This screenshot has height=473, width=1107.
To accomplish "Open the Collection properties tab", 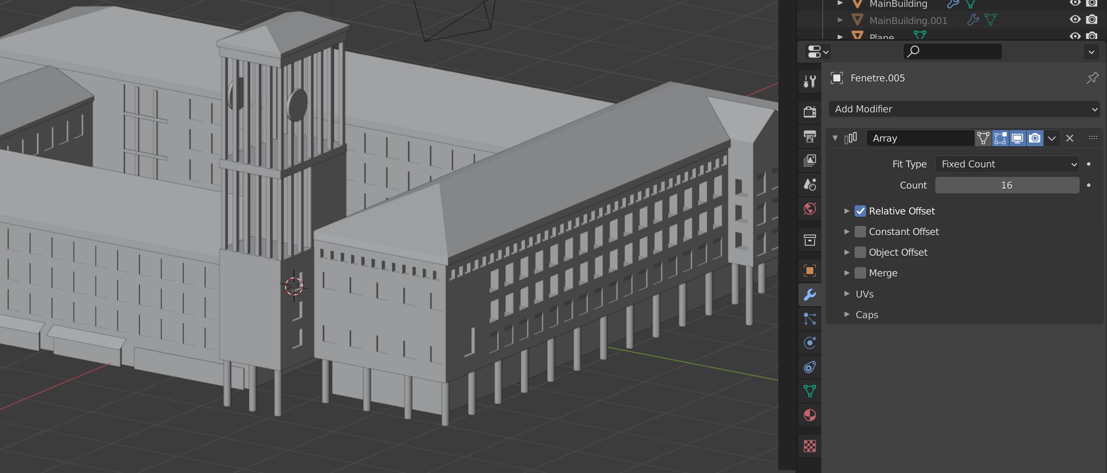I will coord(810,240).
